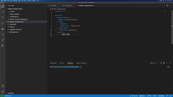Click the docker-compose.yml breadcrumb
Viewport: 173px width, 97px height.
(x=58, y=9)
